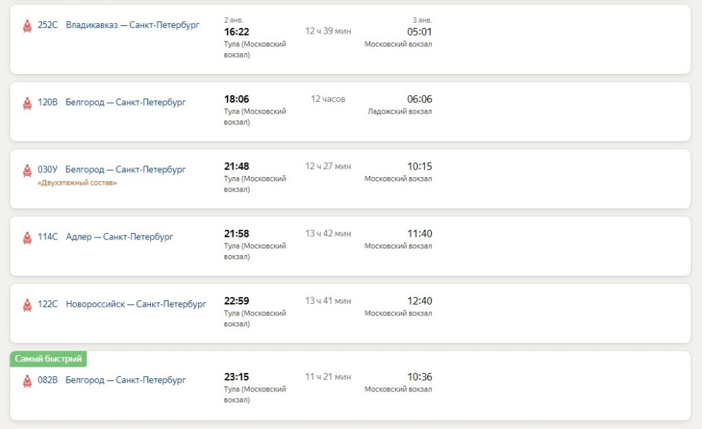Click the train icon beside 030У

[x=27, y=170]
